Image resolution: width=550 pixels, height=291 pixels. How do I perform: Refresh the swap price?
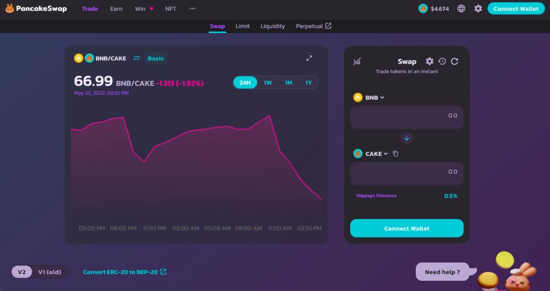click(454, 61)
